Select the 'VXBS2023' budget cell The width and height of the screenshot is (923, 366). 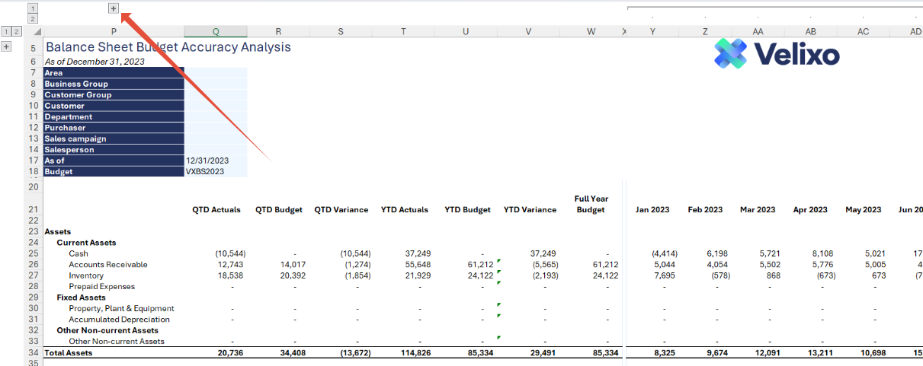(x=216, y=172)
